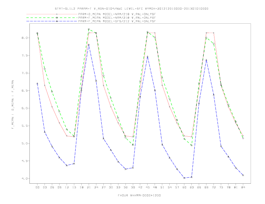
Task: Click the y-axis tick value 5.5
Action: click(x=24, y=126)
